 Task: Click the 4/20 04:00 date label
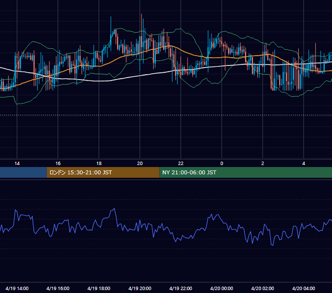(304, 288)
